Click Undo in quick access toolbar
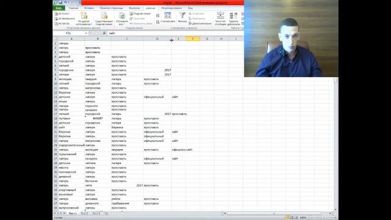This screenshot has width=391, height=220. (x=65, y=2)
